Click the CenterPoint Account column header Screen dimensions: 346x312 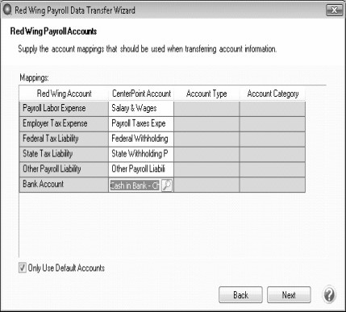click(x=141, y=94)
